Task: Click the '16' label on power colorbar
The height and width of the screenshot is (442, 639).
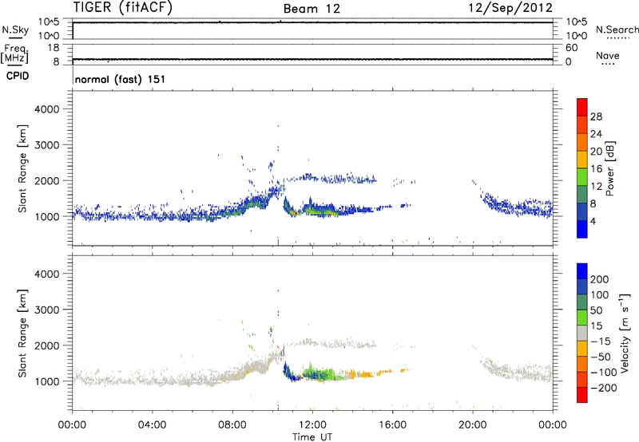Action: pos(596,169)
